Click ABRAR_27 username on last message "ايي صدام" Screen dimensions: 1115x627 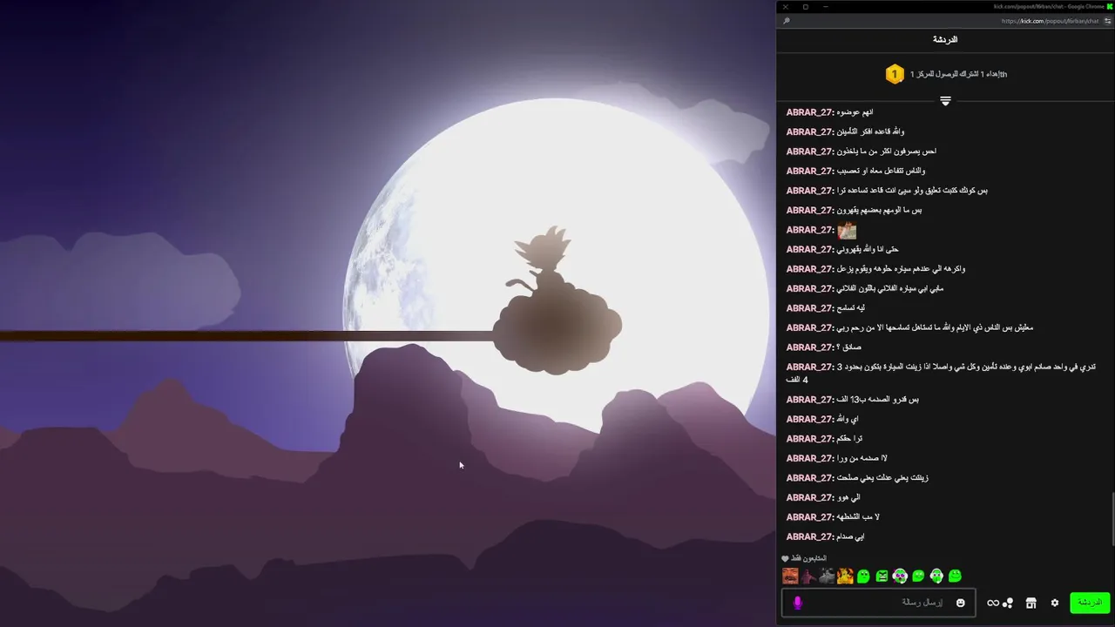(x=810, y=537)
